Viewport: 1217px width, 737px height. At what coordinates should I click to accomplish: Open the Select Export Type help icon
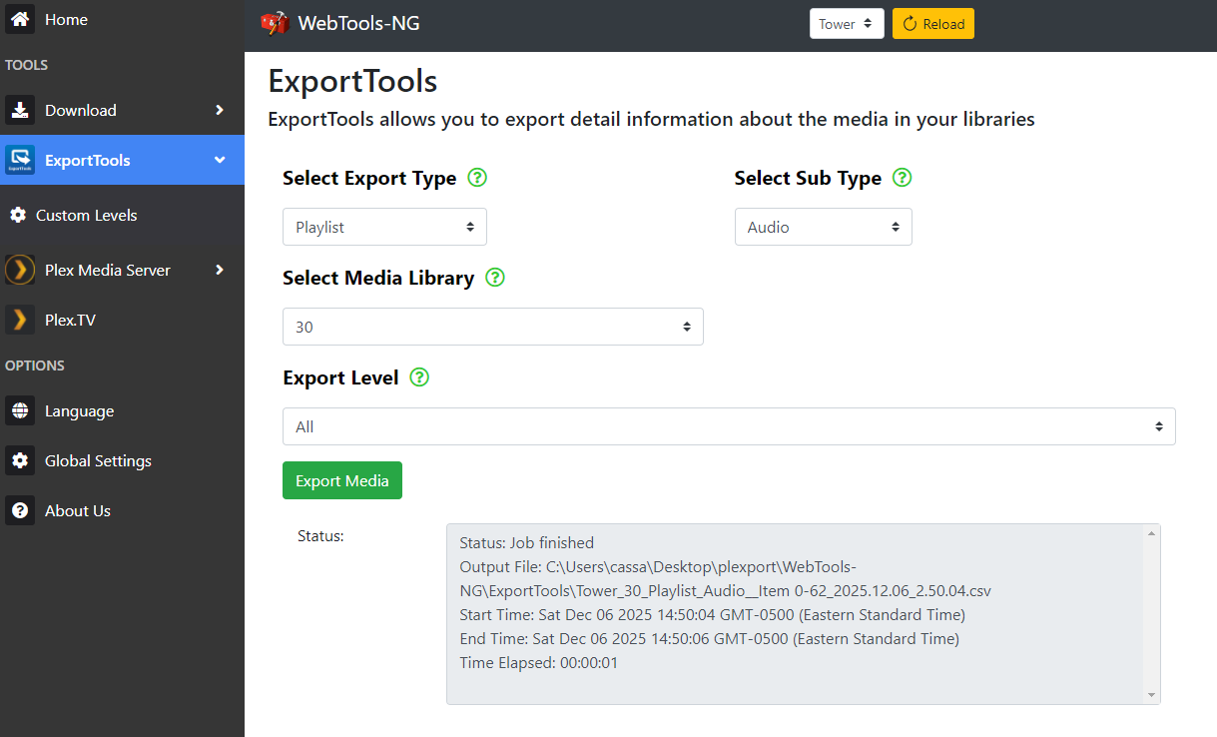click(477, 177)
